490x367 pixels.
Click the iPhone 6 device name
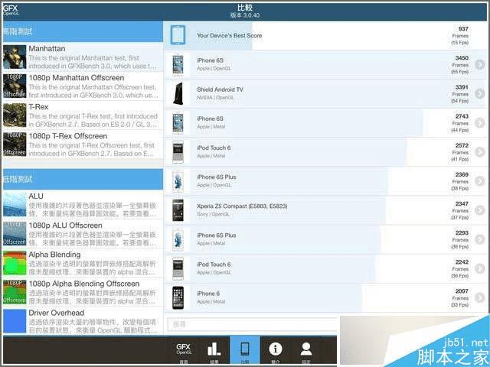(208, 294)
